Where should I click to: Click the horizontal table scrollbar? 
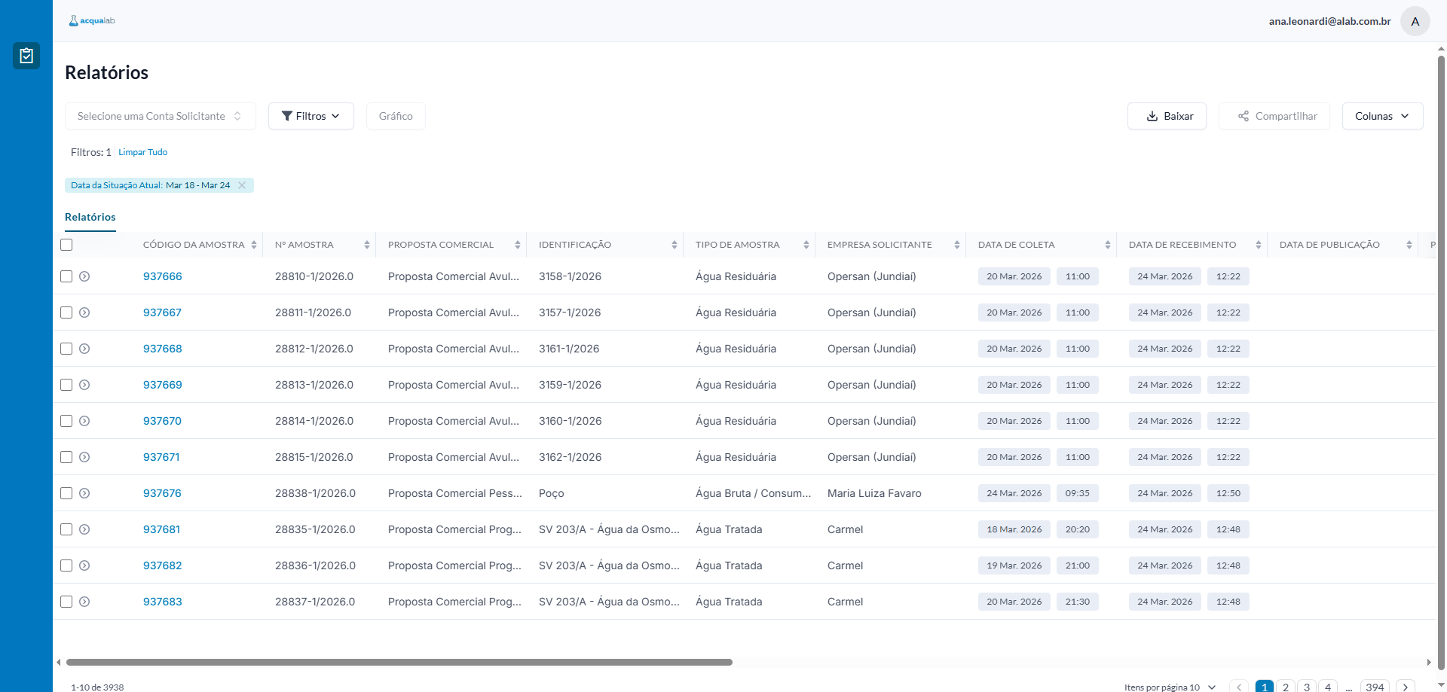(x=399, y=663)
